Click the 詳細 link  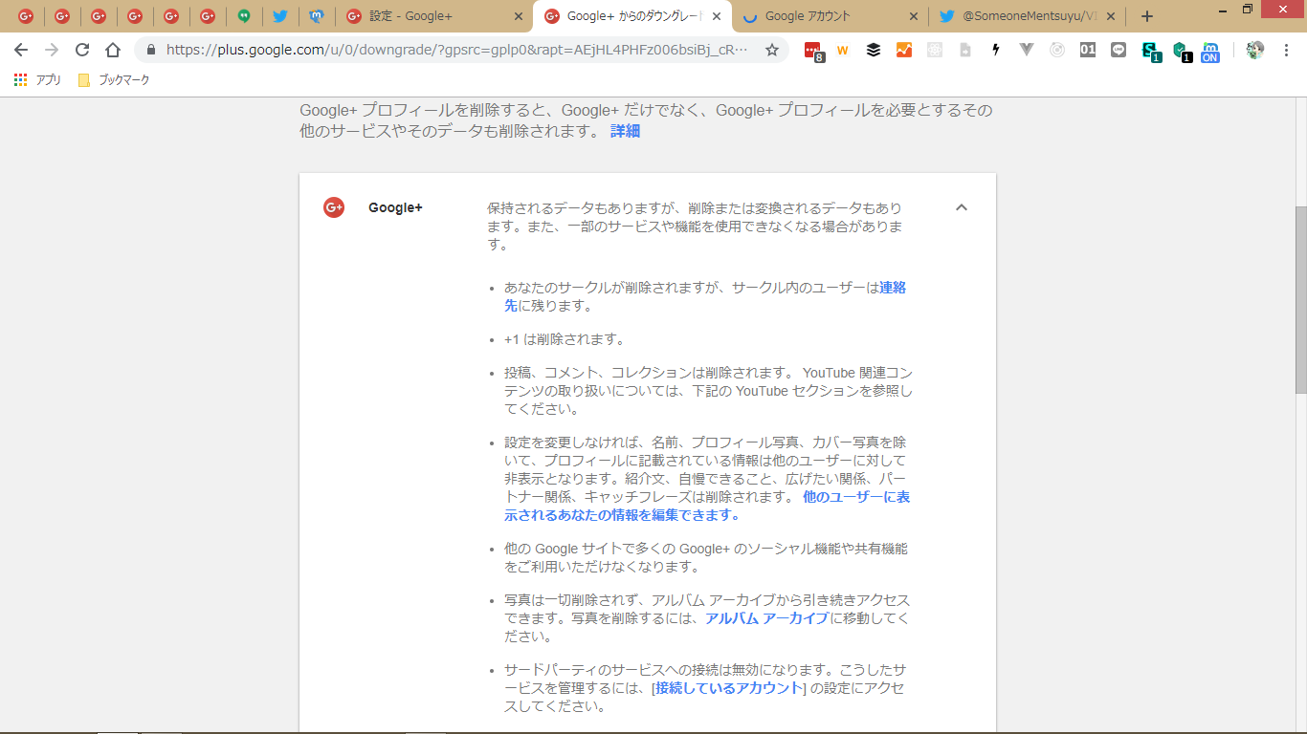coord(625,131)
